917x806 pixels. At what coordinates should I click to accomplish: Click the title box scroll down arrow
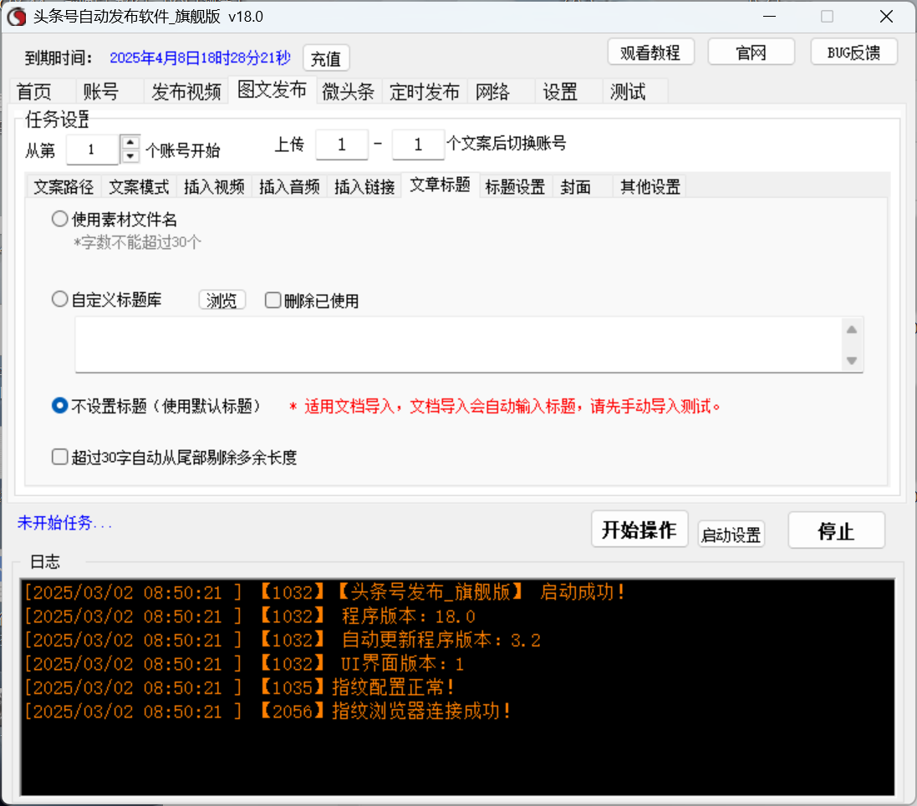tap(852, 361)
